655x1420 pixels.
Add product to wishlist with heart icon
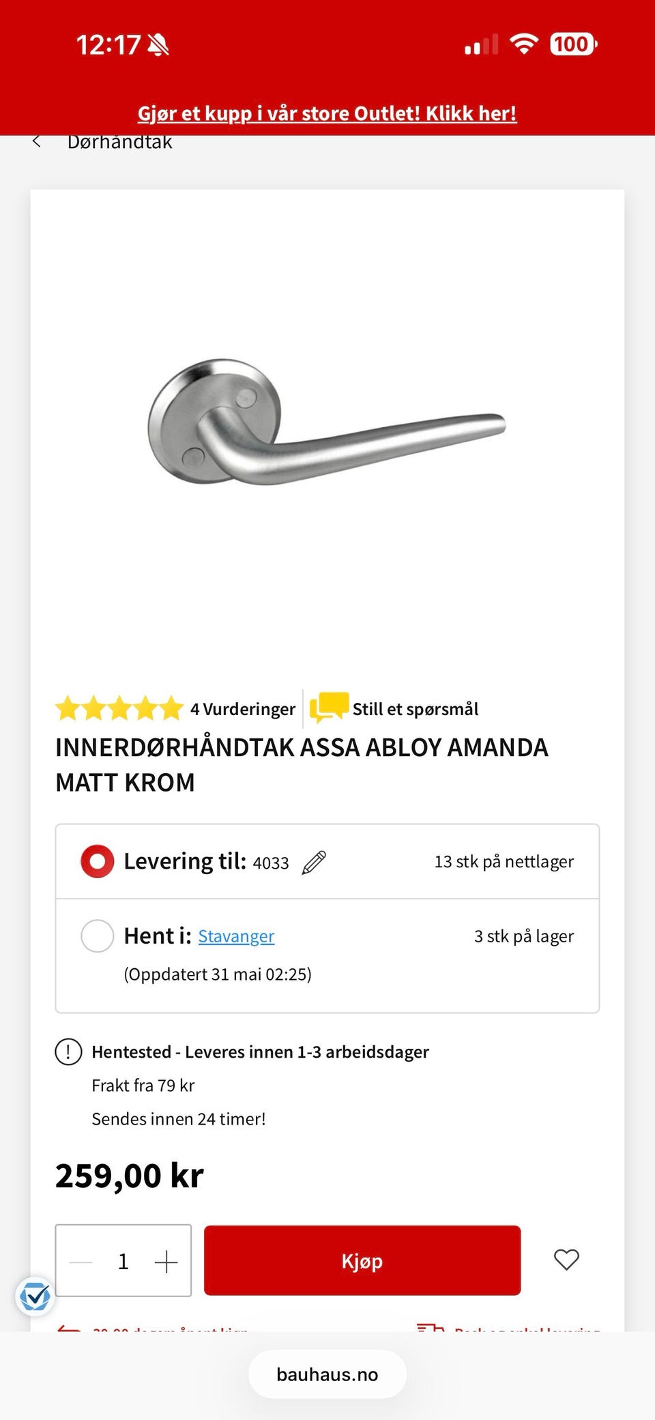tap(566, 1260)
